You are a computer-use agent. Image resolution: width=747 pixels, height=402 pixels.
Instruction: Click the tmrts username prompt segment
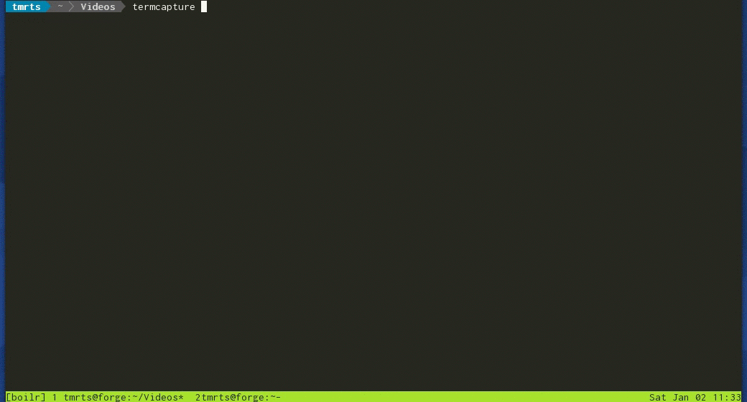click(26, 6)
